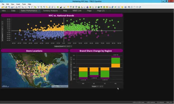The image size is (174, 104).
Task: Open the Region axis selector dropdown
Action: pos(95,86)
